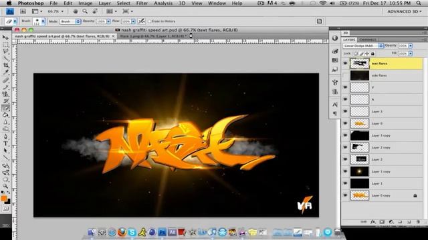The height and width of the screenshot is (240, 428).
Task: Select the Eraser tool in toolbox
Action: click(x=5, y=108)
